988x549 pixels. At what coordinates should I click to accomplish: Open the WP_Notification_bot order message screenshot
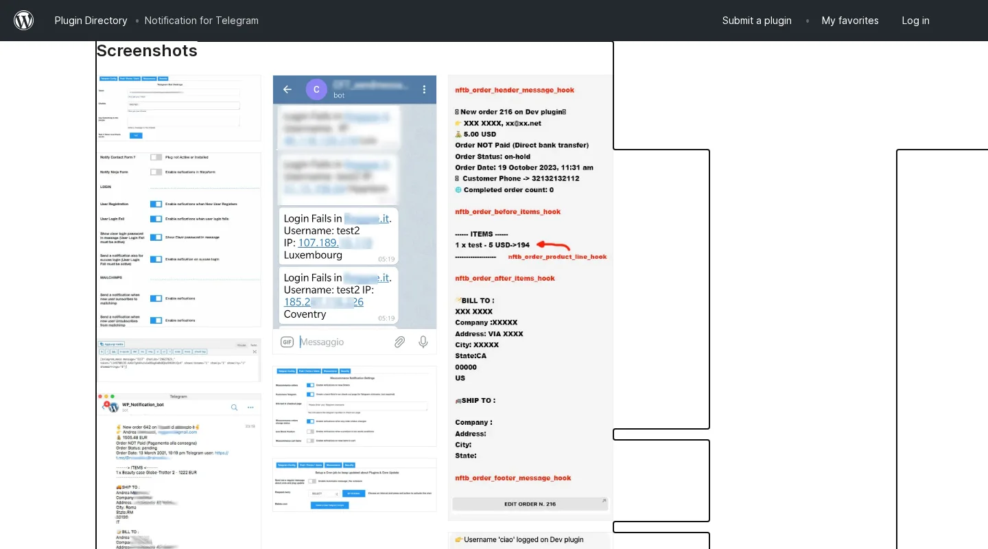tap(179, 471)
